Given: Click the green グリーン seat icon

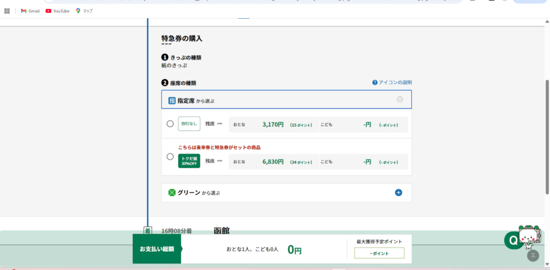Looking at the screenshot, I should (172, 193).
